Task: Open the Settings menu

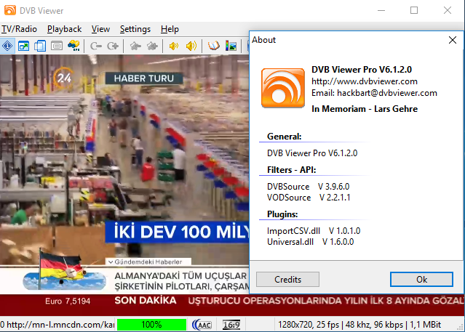Action: [x=135, y=29]
